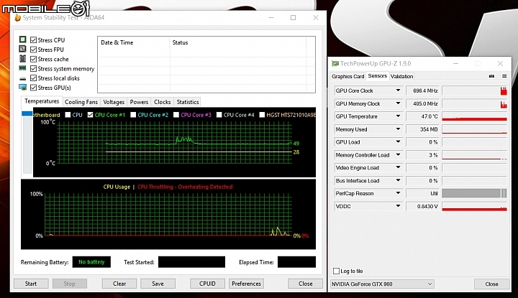The width and height of the screenshot is (518, 298).
Task: Switch to the Statistics tab
Action: click(188, 102)
